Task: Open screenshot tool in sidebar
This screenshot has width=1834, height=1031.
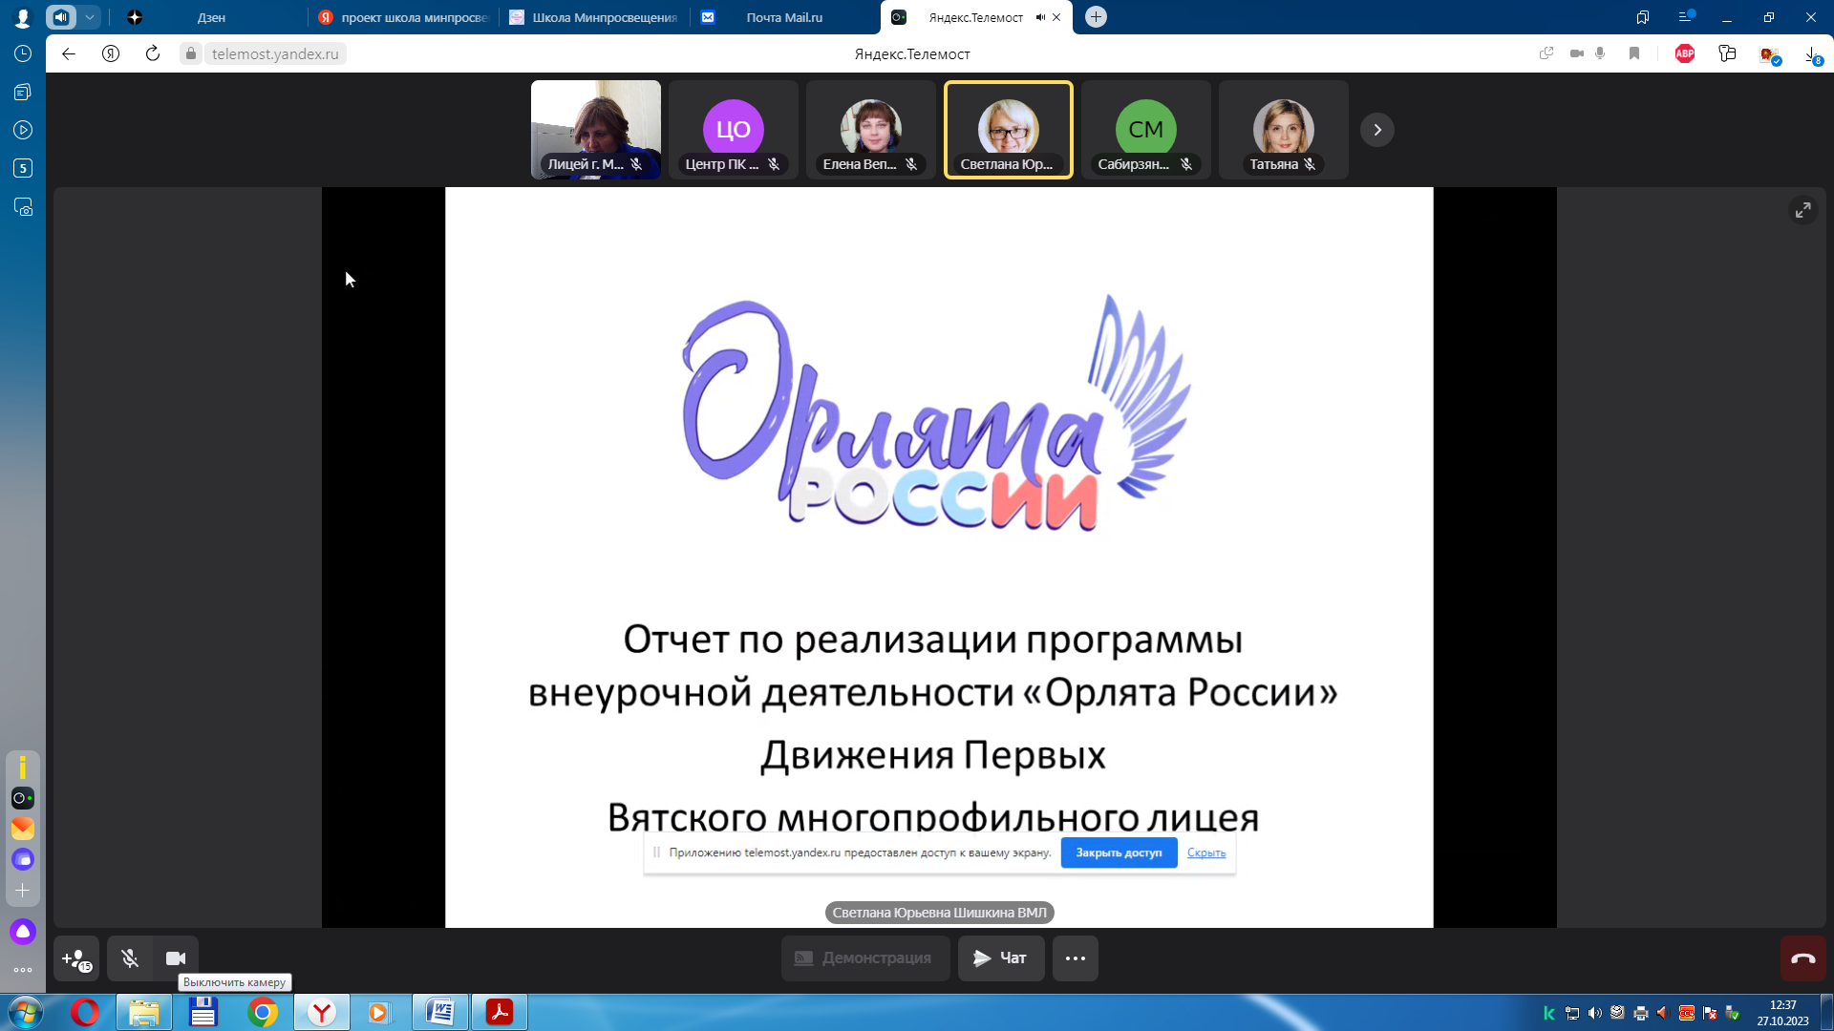Action: [x=23, y=207]
